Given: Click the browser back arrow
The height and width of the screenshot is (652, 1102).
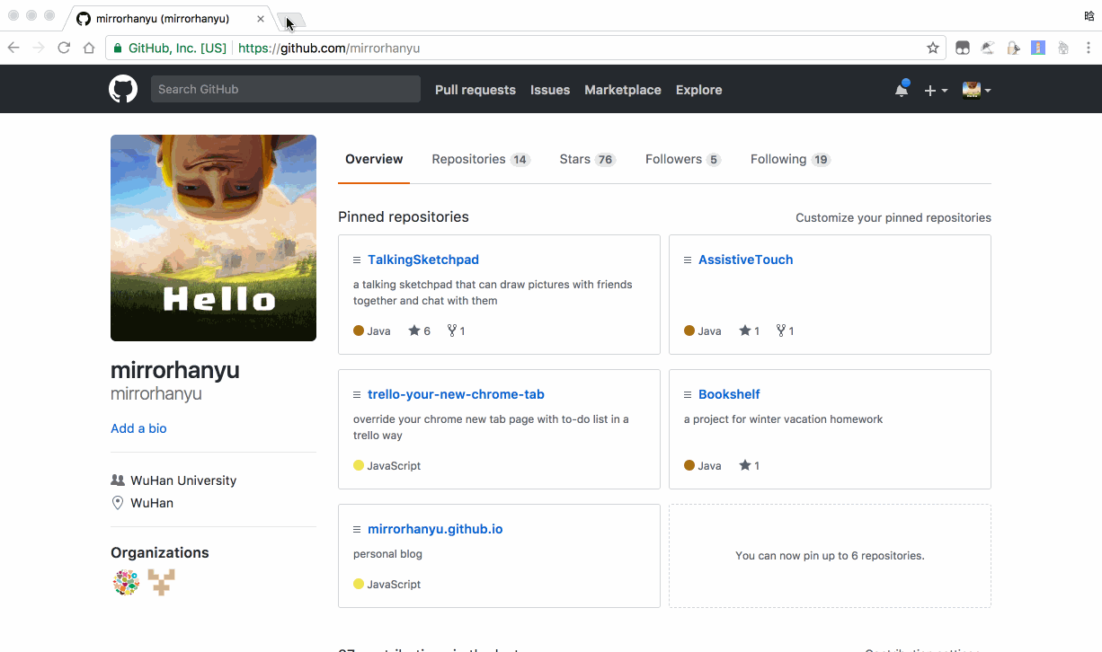Looking at the screenshot, I should point(13,48).
